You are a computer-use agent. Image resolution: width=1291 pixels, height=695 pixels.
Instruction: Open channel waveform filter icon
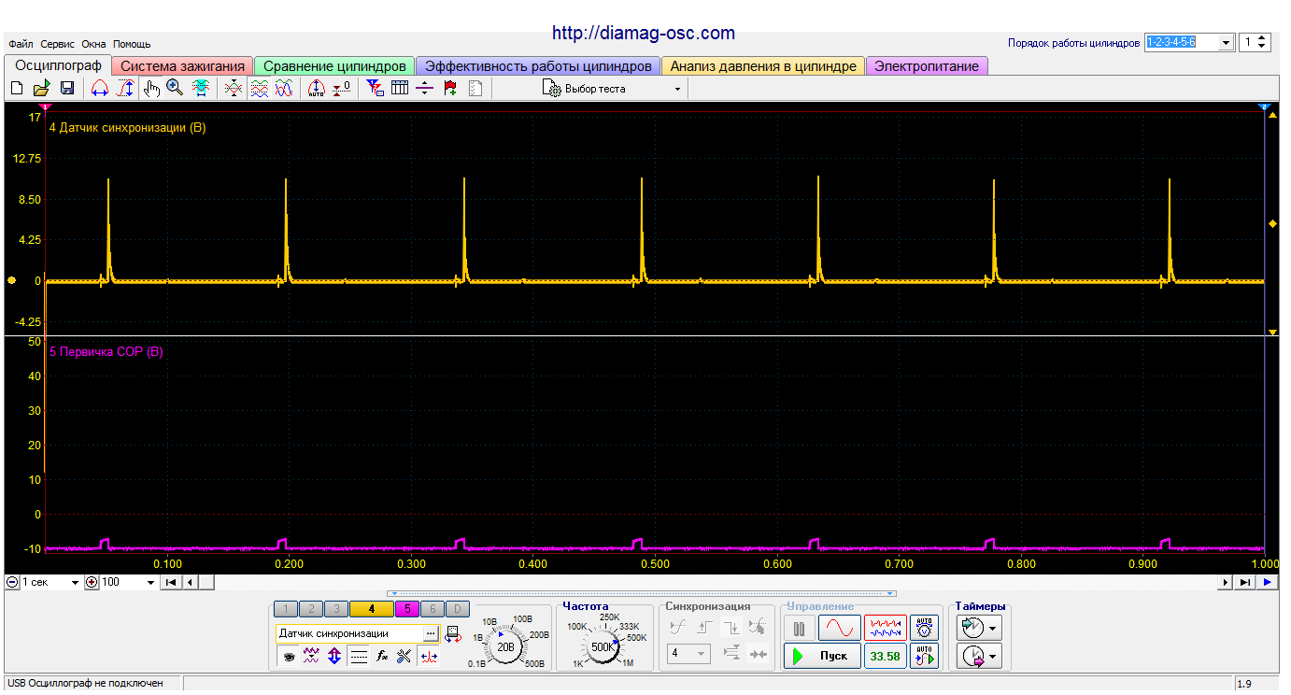(x=312, y=657)
